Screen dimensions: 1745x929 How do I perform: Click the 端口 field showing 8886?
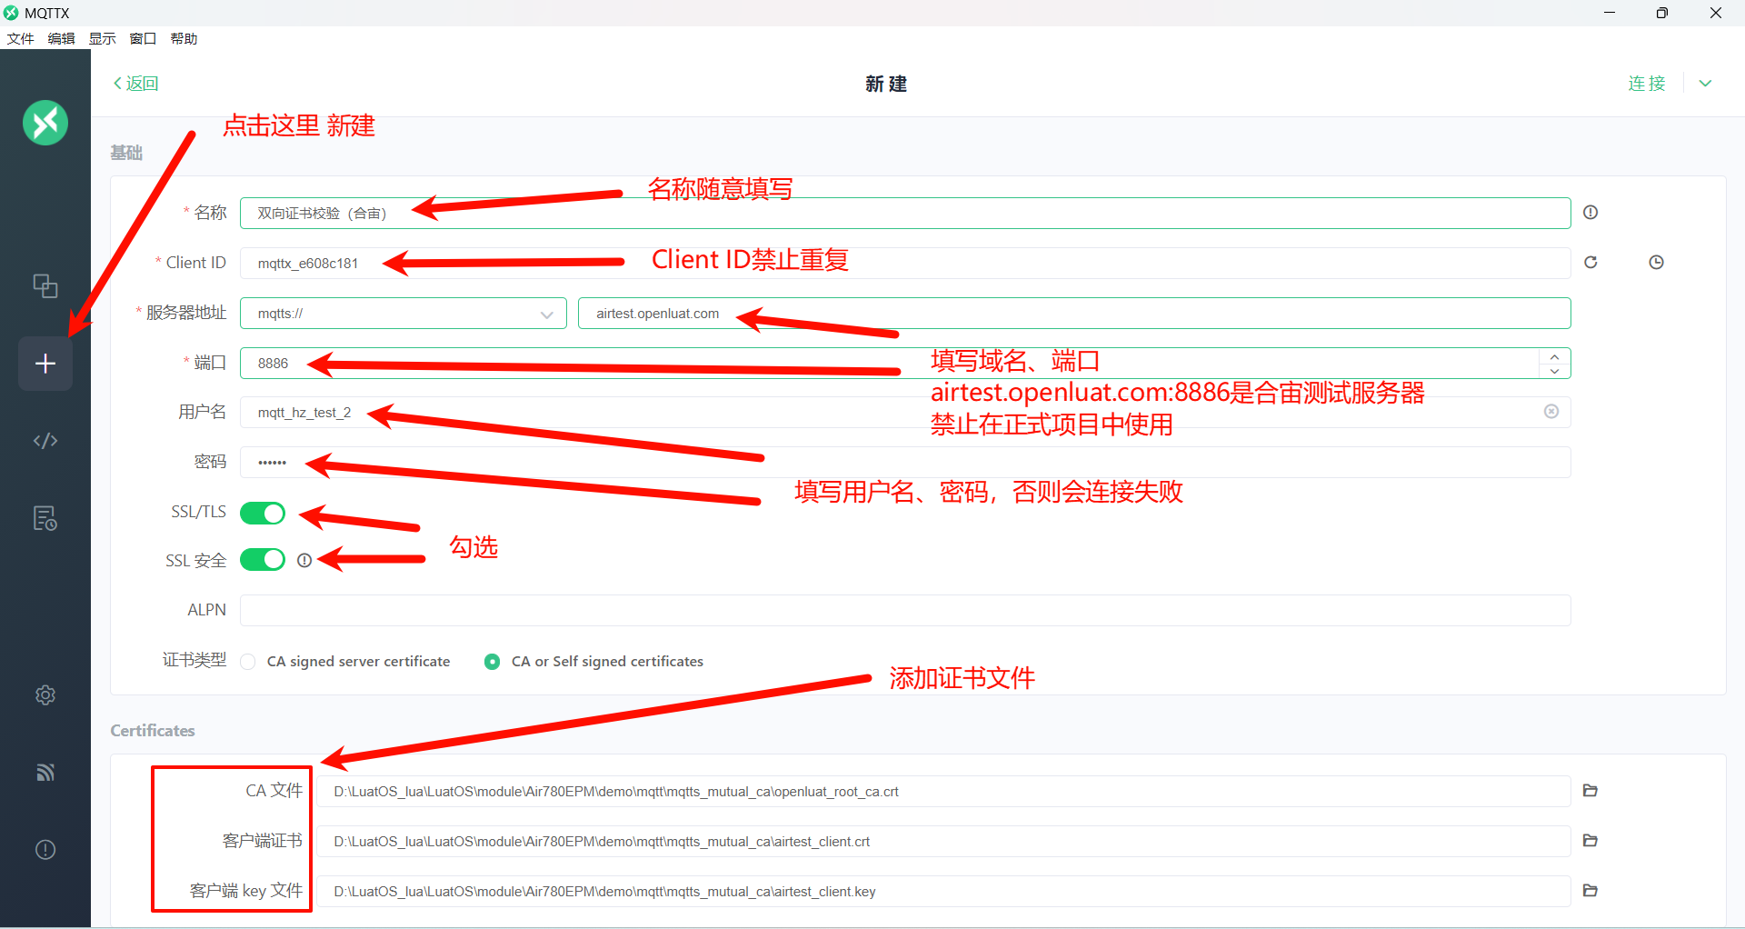tap(905, 363)
